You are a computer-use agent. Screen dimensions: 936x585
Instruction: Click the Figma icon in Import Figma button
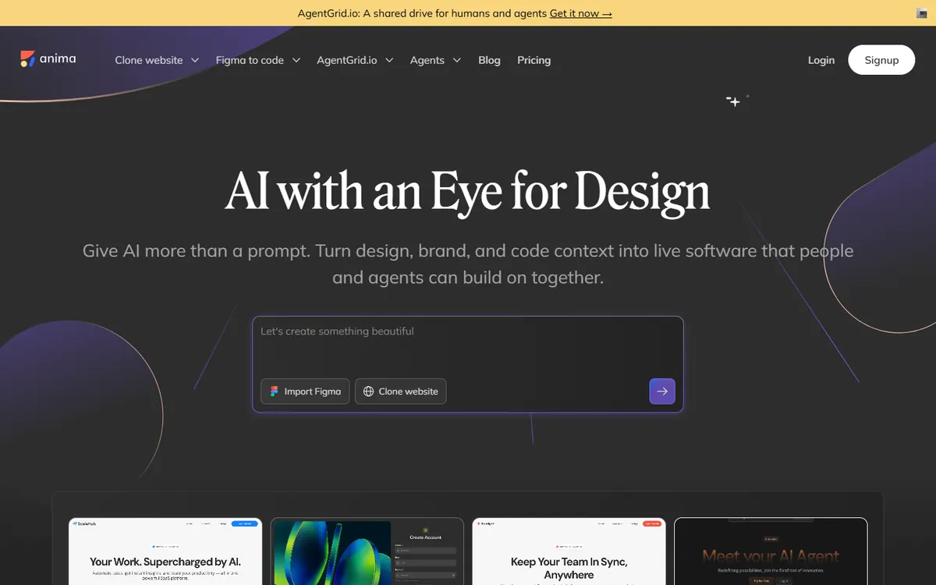click(x=274, y=392)
